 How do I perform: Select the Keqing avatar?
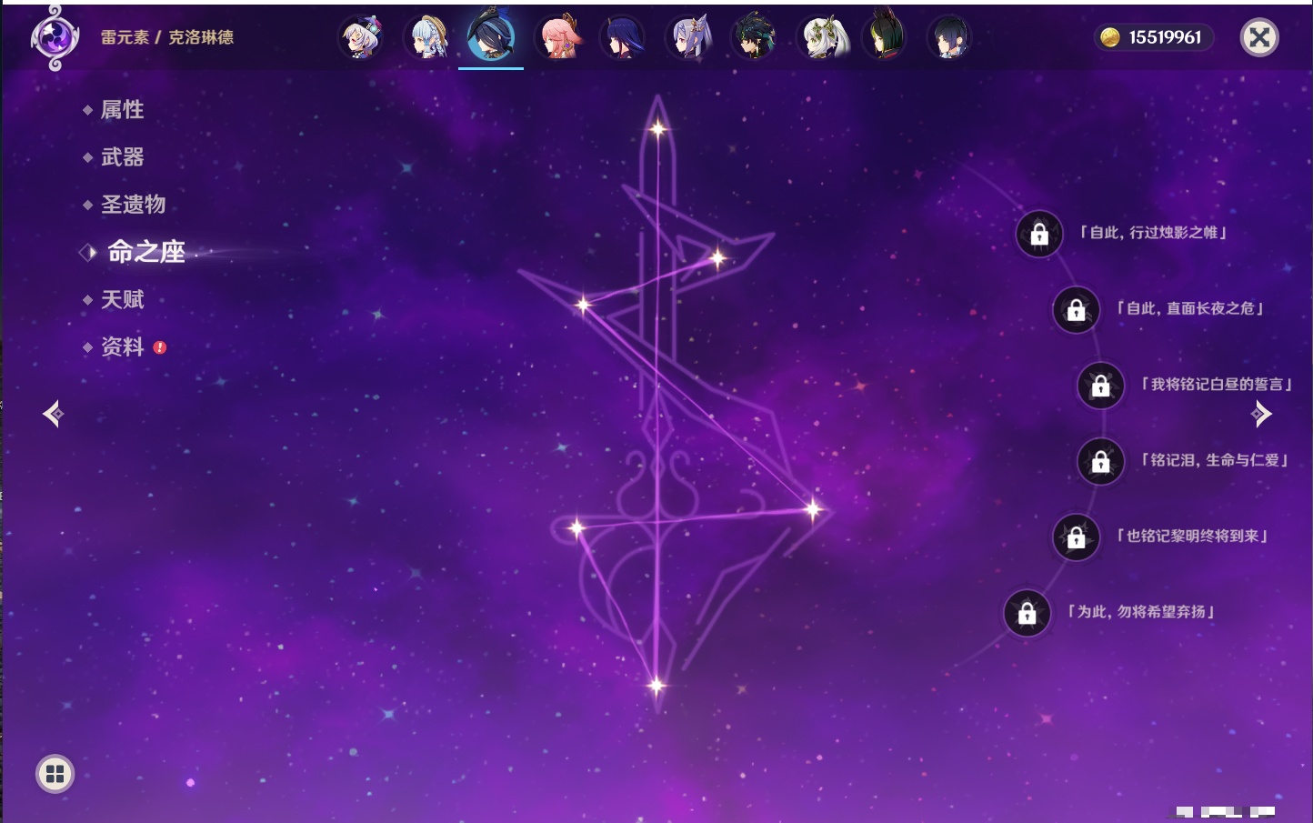[688, 38]
